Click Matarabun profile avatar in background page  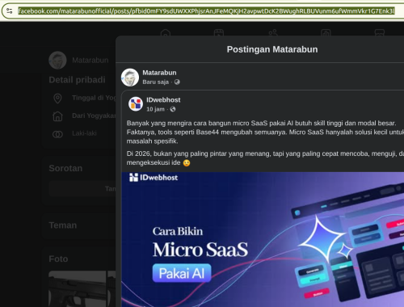(x=57, y=60)
